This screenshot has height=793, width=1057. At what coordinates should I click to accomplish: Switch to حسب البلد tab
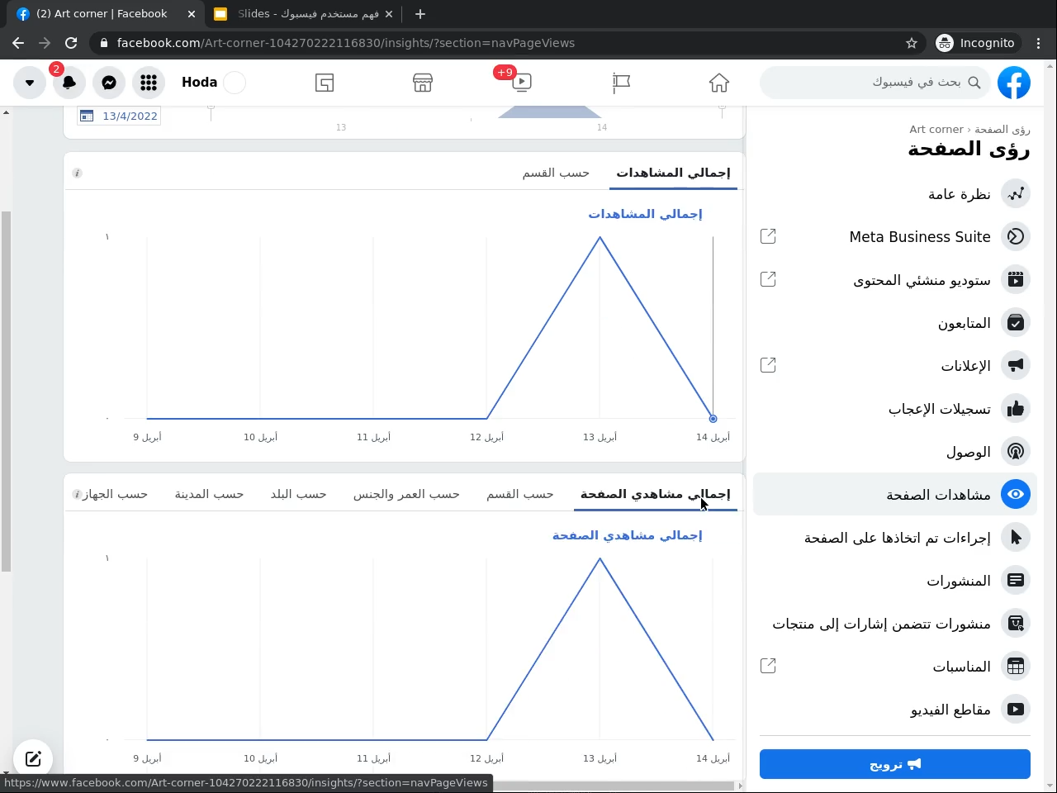(x=298, y=494)
